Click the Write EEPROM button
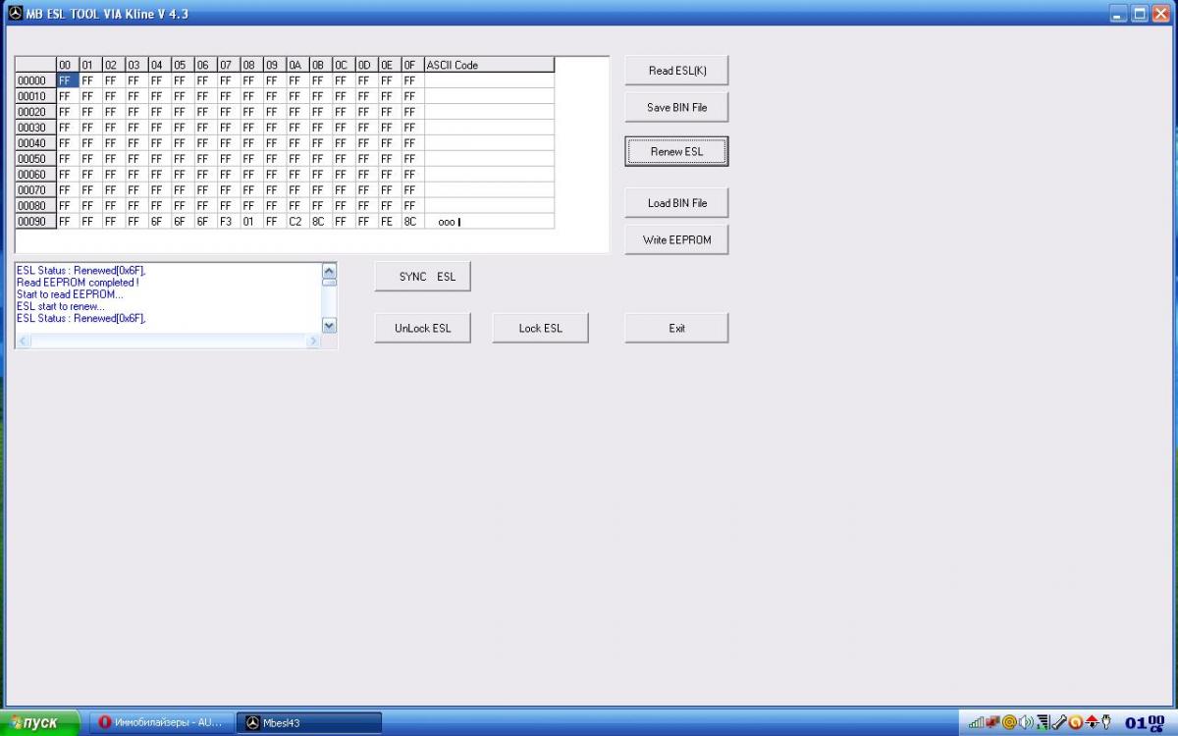The image size is (1178, 736). (676, 239)
